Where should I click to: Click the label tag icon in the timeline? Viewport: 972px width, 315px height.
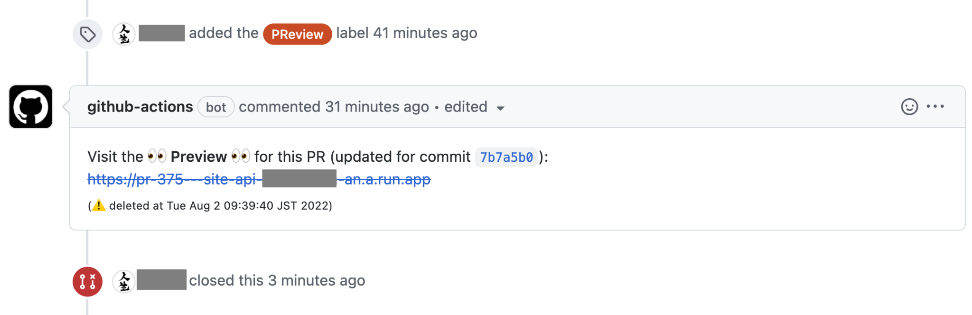click(87, 34)
